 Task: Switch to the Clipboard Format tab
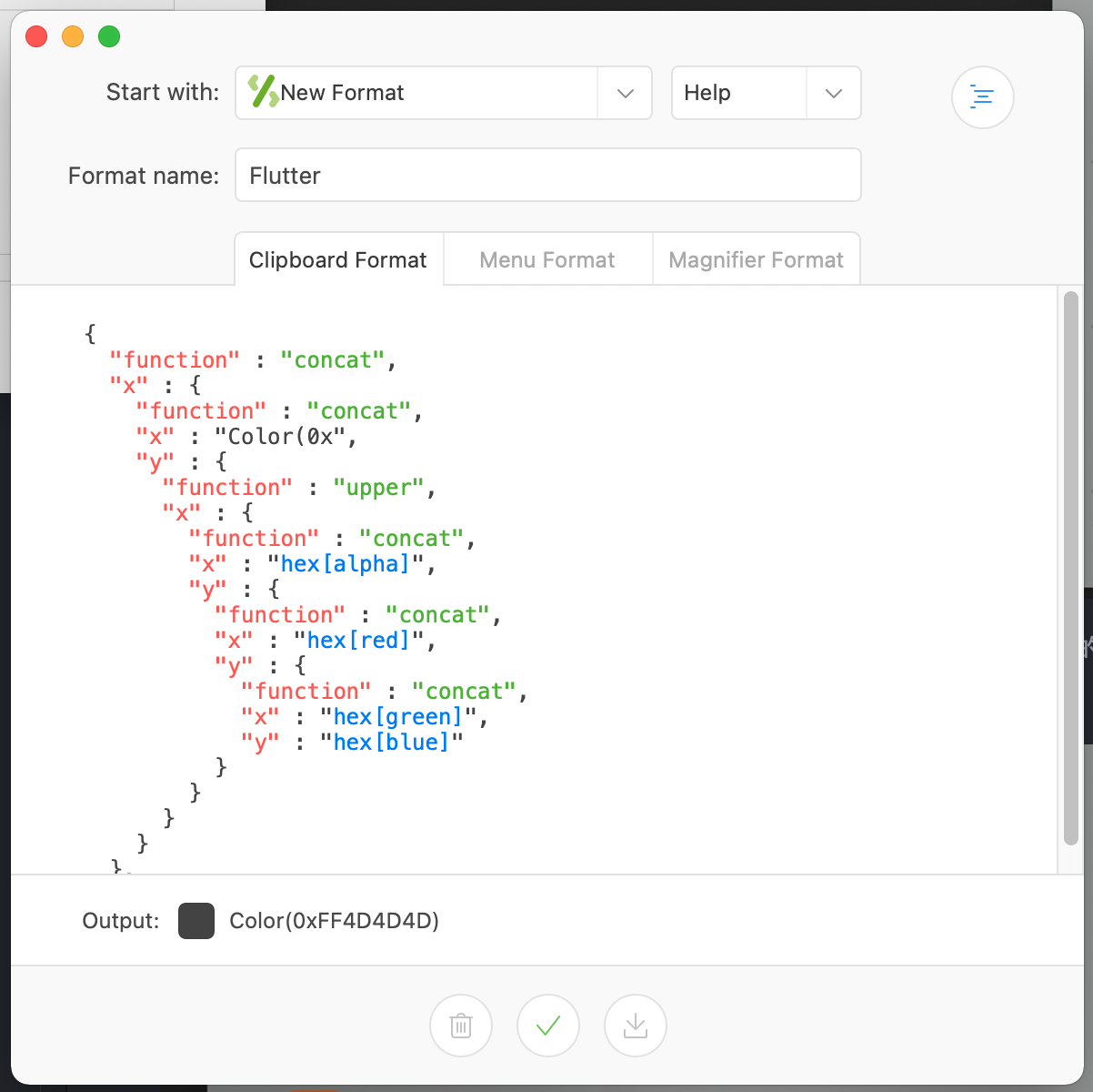point(338,260)
